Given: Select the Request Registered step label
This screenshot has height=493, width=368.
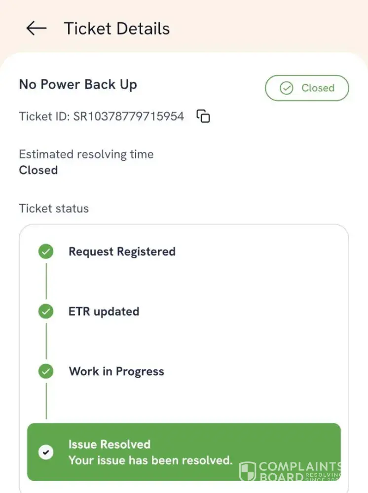Looking at the screenshot, I should tap(122, 252).
